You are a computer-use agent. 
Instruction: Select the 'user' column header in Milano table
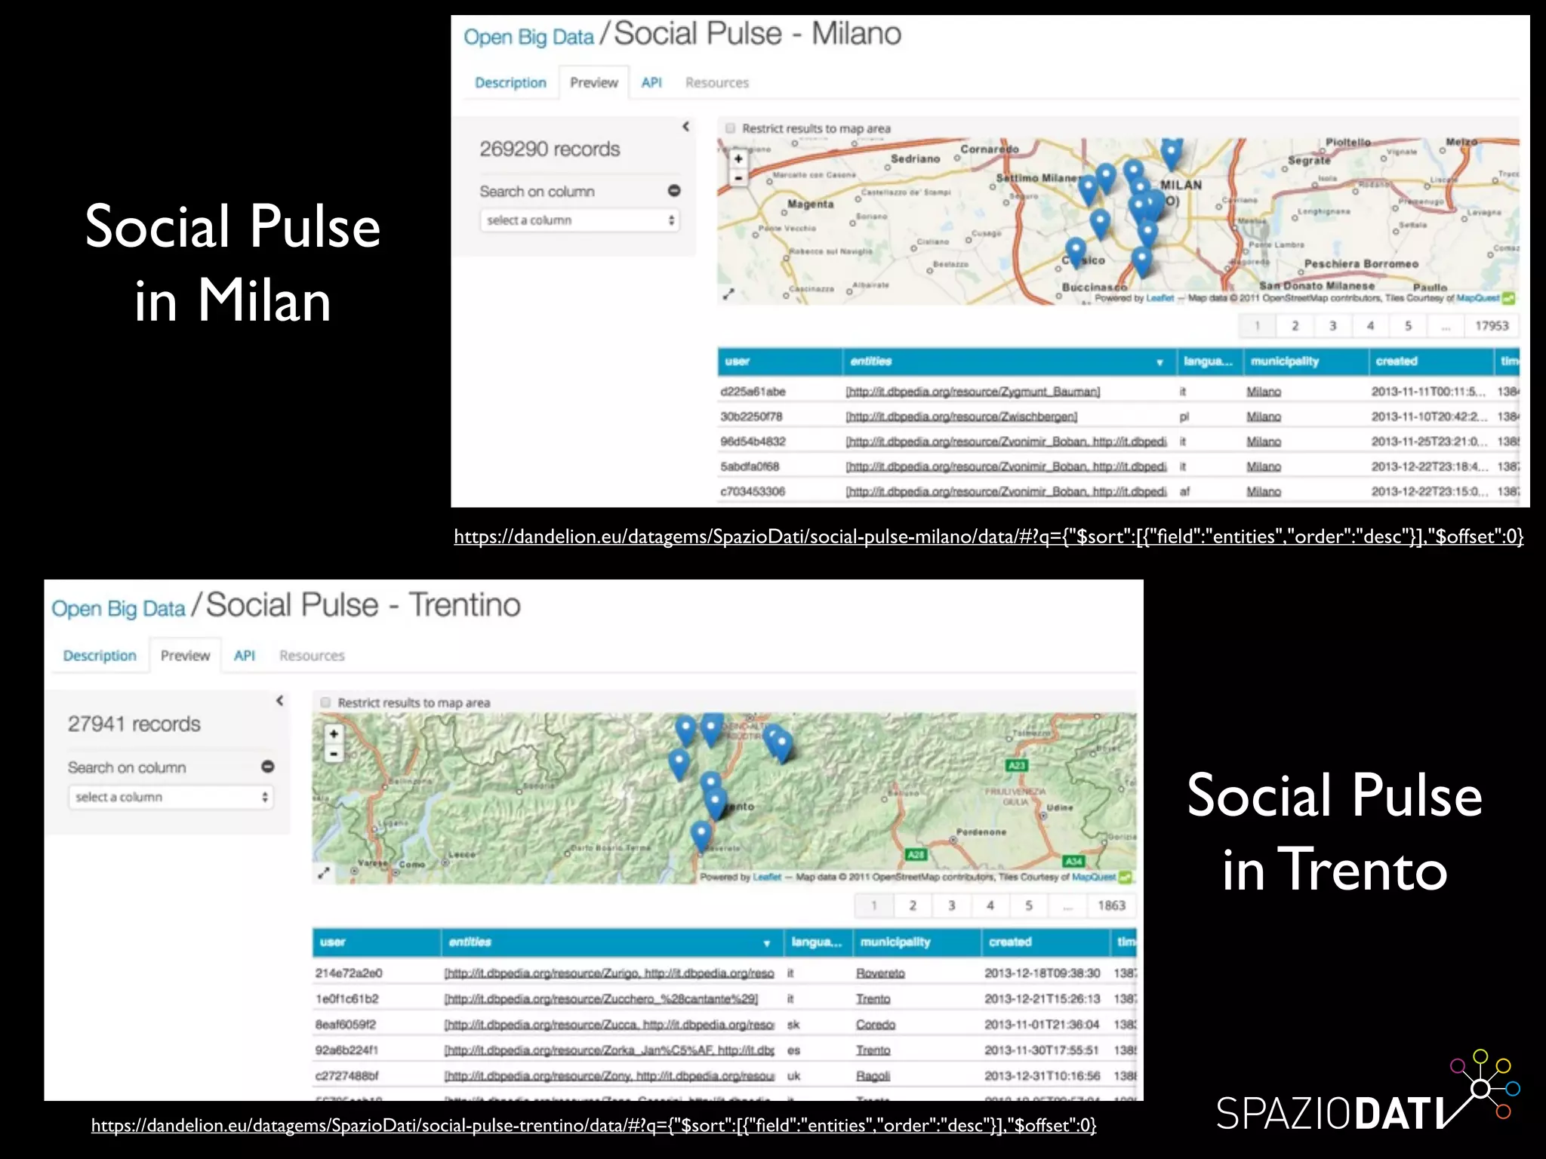tap(780, 361)
